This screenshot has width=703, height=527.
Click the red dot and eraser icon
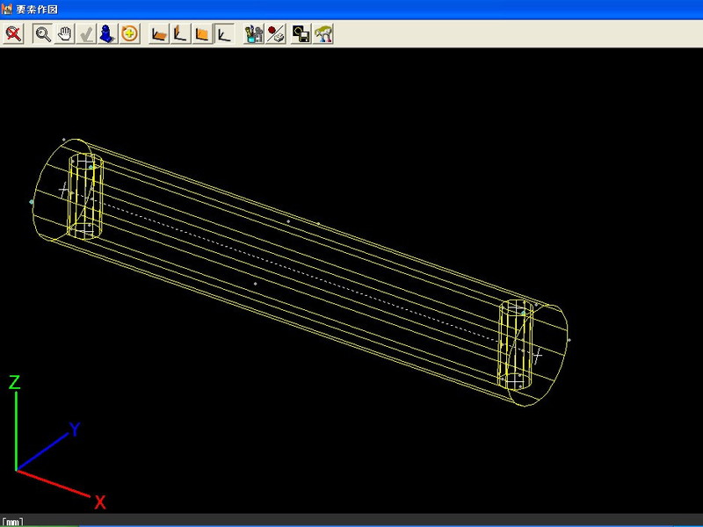[276, 34]
